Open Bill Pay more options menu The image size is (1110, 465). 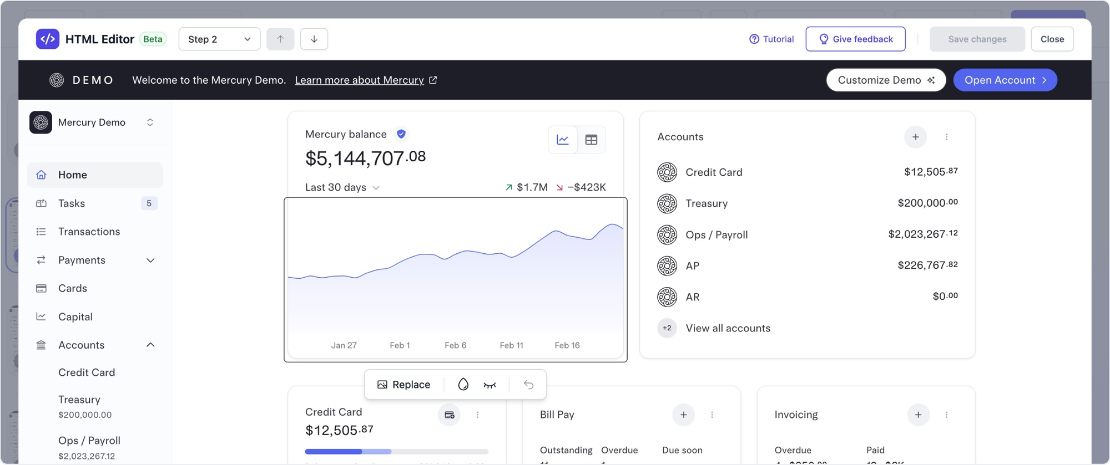click(x=712, y=415)
